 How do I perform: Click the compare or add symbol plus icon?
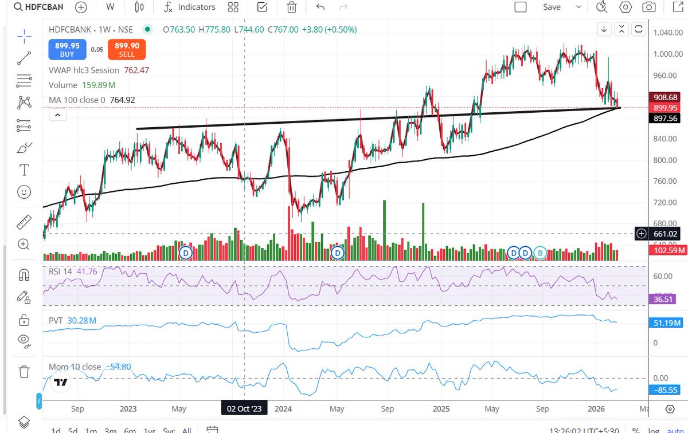click(81, 7)
